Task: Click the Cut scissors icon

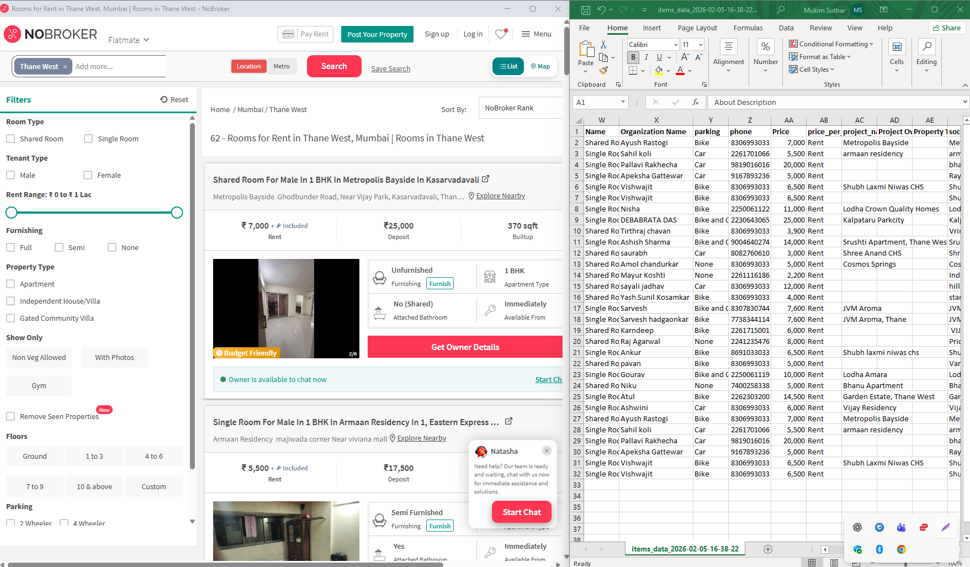Action: click(603, 44)
